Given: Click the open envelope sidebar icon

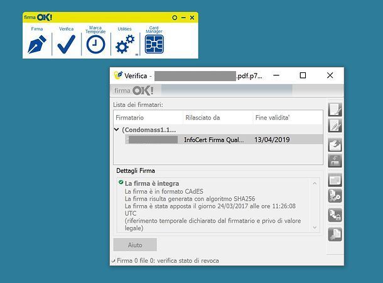Looking at the screenshot, I should click(335, 145).
